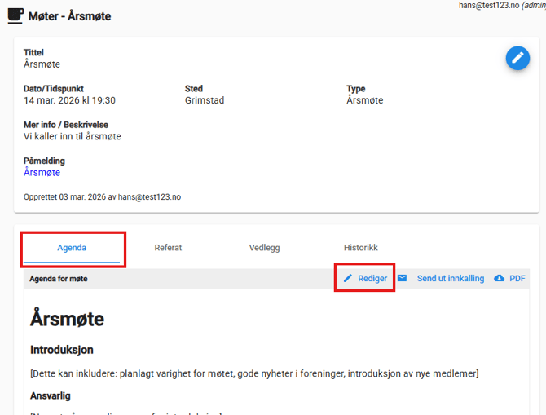546x415 pixels.
Task: Click the Introduksjon section heading
Action: point(62,350)
